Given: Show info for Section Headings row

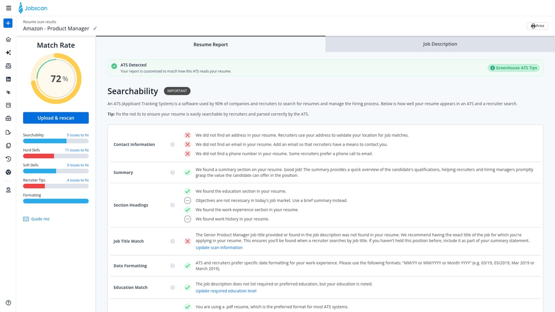Looking at the screenshot, I should coord(173,205).
